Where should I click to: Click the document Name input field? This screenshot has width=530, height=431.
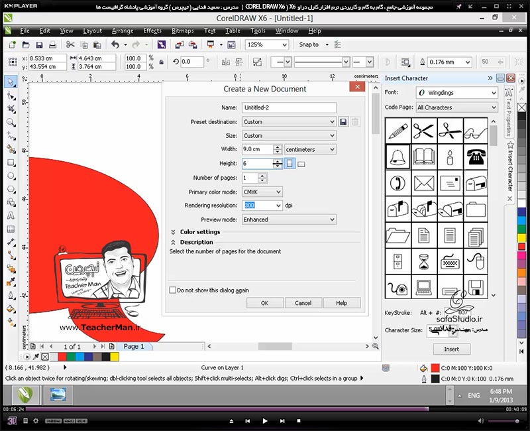[x=289, y=107]
